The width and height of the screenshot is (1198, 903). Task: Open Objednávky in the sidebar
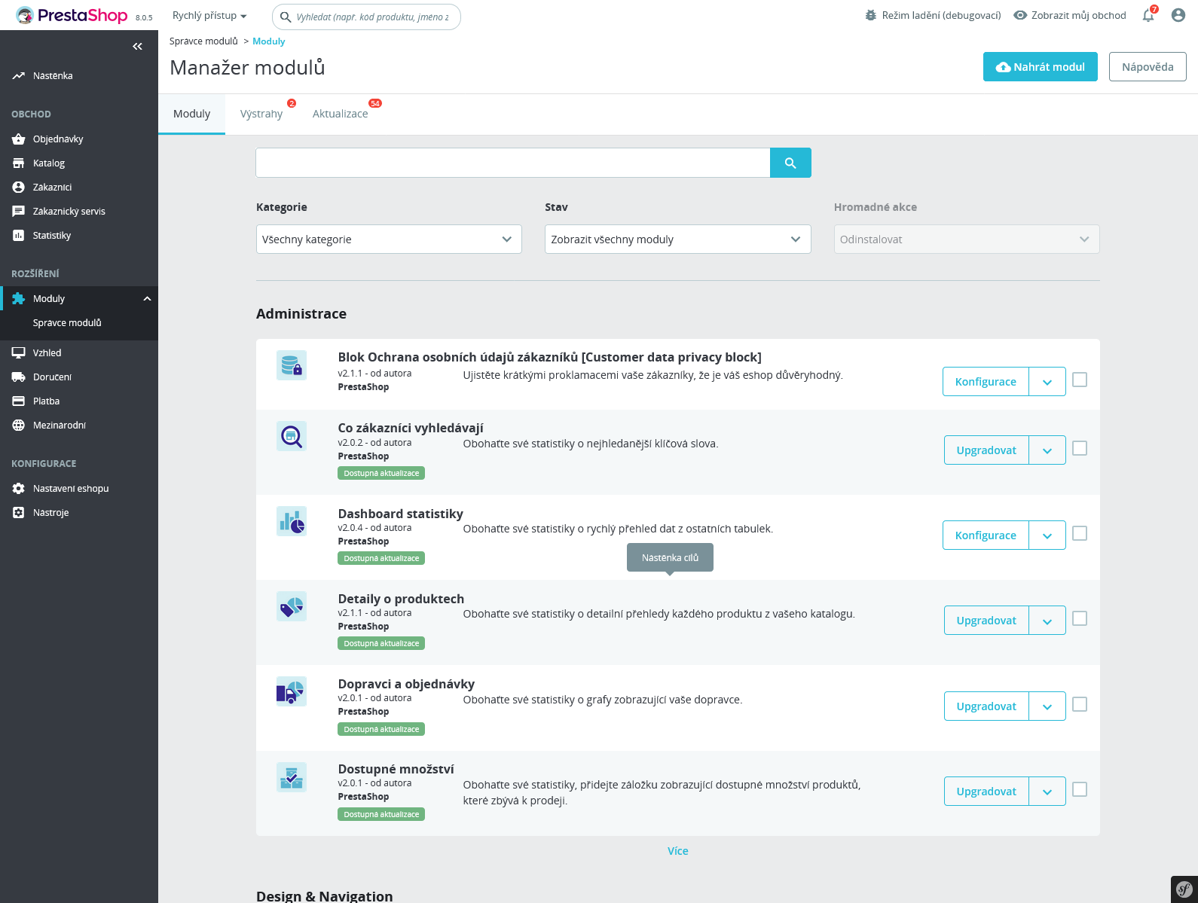click(58, 139)
